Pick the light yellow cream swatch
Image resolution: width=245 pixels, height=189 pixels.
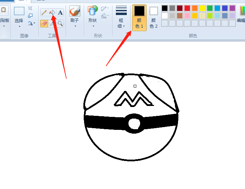[202, 16]
